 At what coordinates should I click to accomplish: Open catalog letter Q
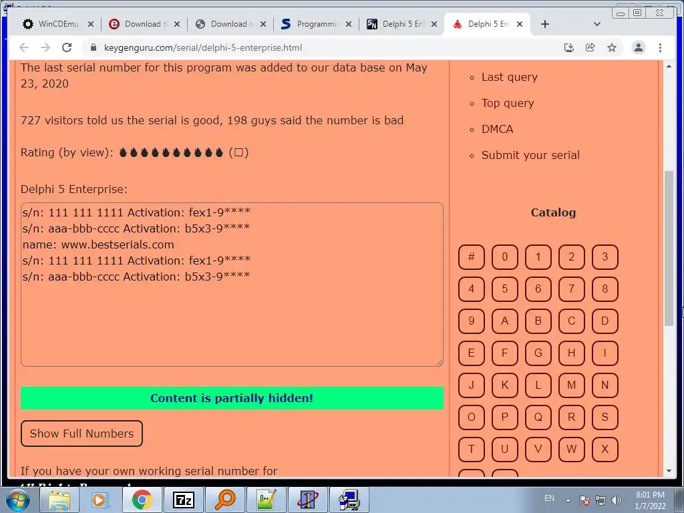pos(538,417)
